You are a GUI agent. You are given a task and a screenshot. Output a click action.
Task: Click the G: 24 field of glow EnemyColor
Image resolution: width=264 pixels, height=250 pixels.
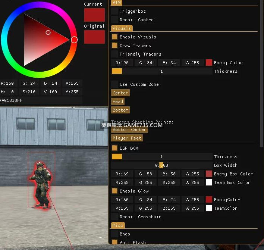(146, 200)
